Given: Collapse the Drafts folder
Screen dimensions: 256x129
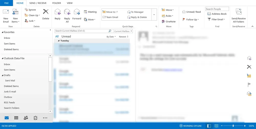Looking at the screenshot, I should pyautogui.click(x=3, y=75).
